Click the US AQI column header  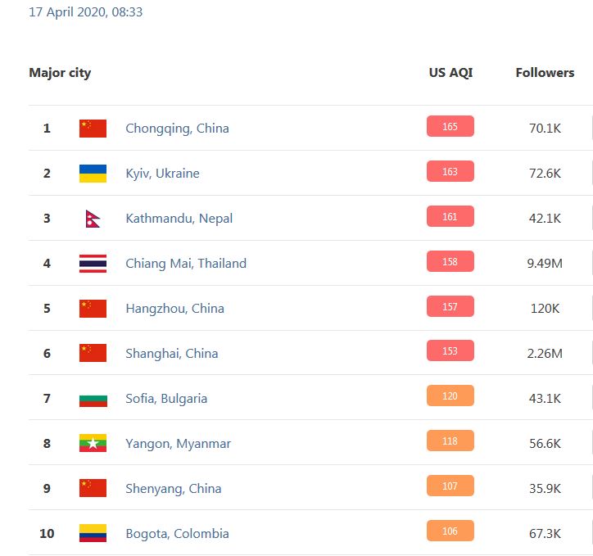[x=450, y=73]
